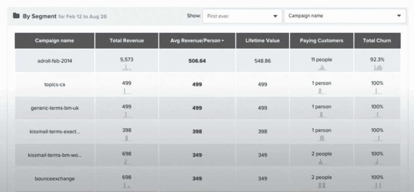Viewport: 414px width, 192px height.
Task: Select the bounceexchange campaign name
Action: click(x=55, y=178)
